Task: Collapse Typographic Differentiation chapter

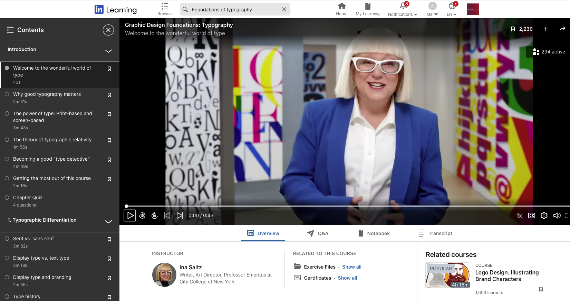Action: (108, 222)
